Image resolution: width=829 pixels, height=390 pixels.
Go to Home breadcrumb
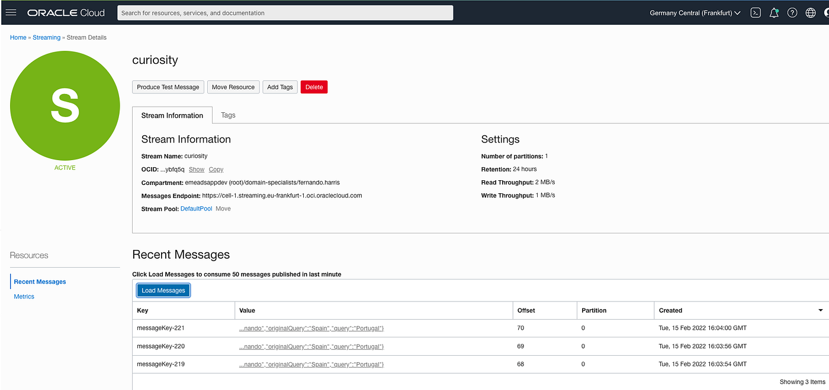(18, 37)
